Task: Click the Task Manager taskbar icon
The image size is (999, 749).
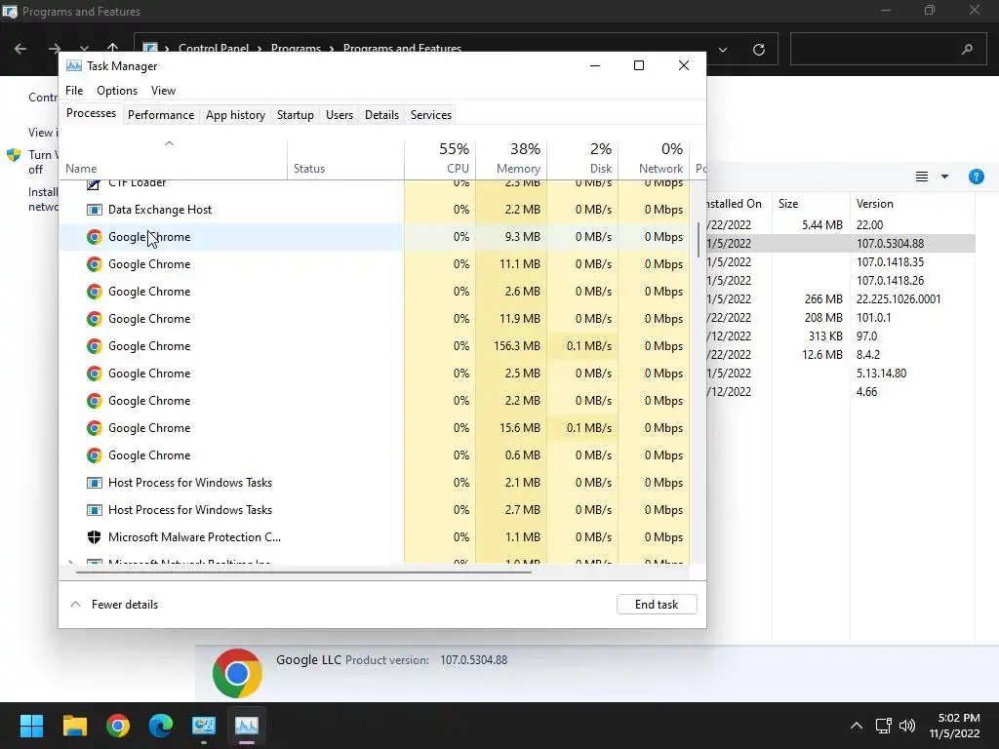Action: [x=247, y=726]
